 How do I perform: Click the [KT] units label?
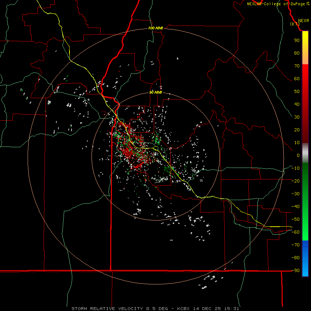coord(295,24)
